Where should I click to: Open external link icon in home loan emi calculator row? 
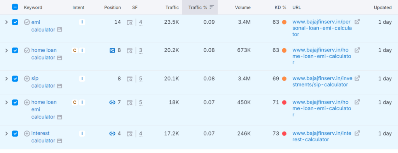click(357, 102)
